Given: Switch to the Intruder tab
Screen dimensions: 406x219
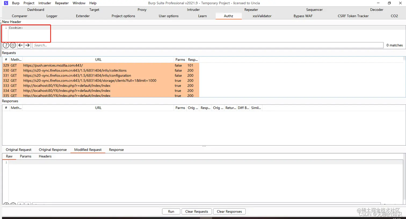Looking at the screenshot, I should point(193,9).
